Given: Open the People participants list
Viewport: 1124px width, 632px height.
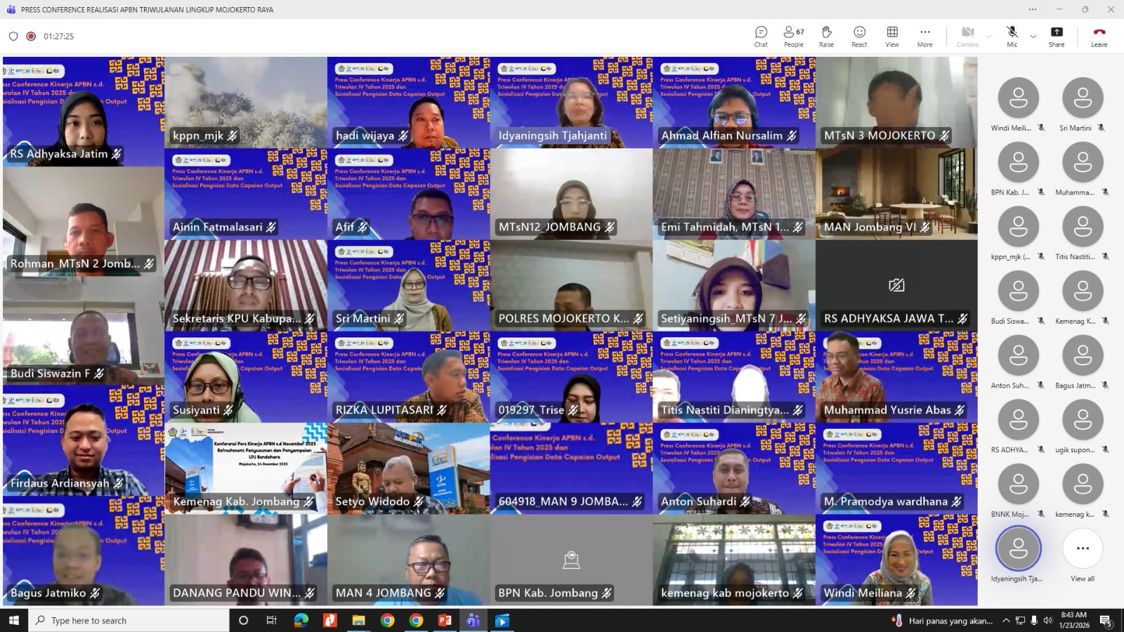Looking at the screenshot, I should 793,37.
